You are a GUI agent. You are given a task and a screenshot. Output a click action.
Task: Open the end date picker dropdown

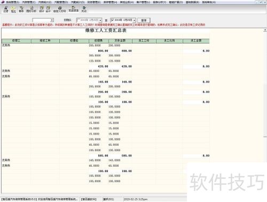(x=134, y=20)
